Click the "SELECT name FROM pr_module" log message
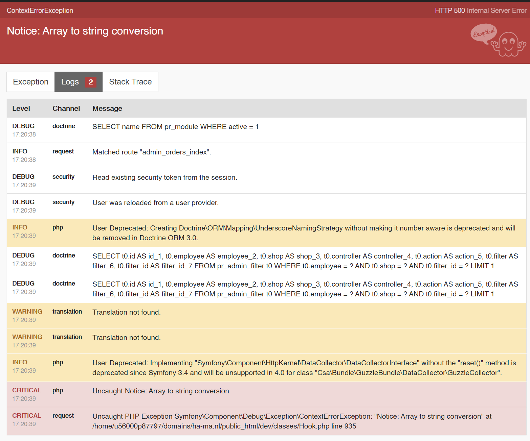 click(176, 127)
